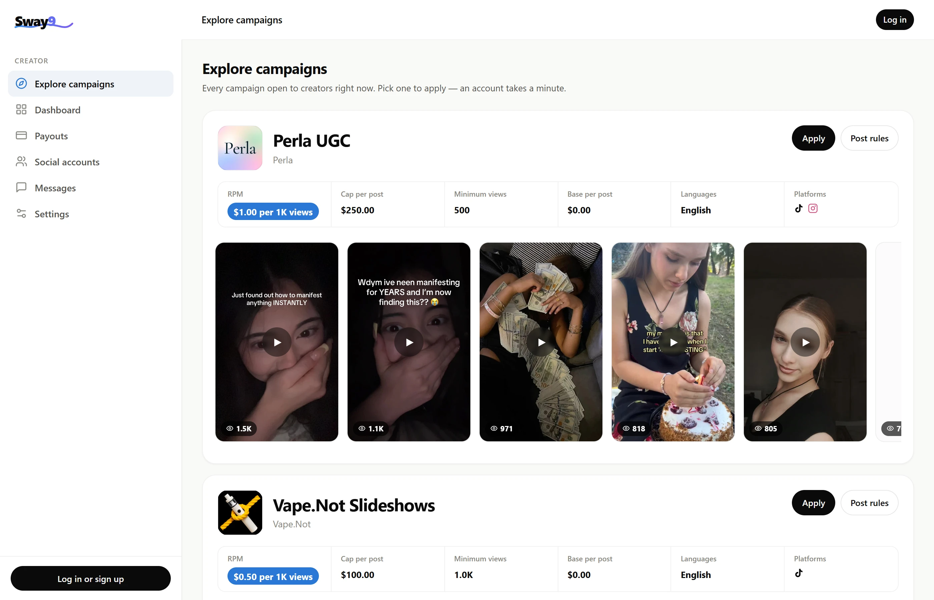Click the Explore campaigns header breadcrumb
934x600 pixels.
pos(242,20)
